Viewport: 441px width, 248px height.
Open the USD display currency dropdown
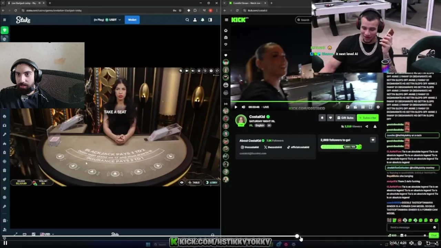(x=47, y=234)
